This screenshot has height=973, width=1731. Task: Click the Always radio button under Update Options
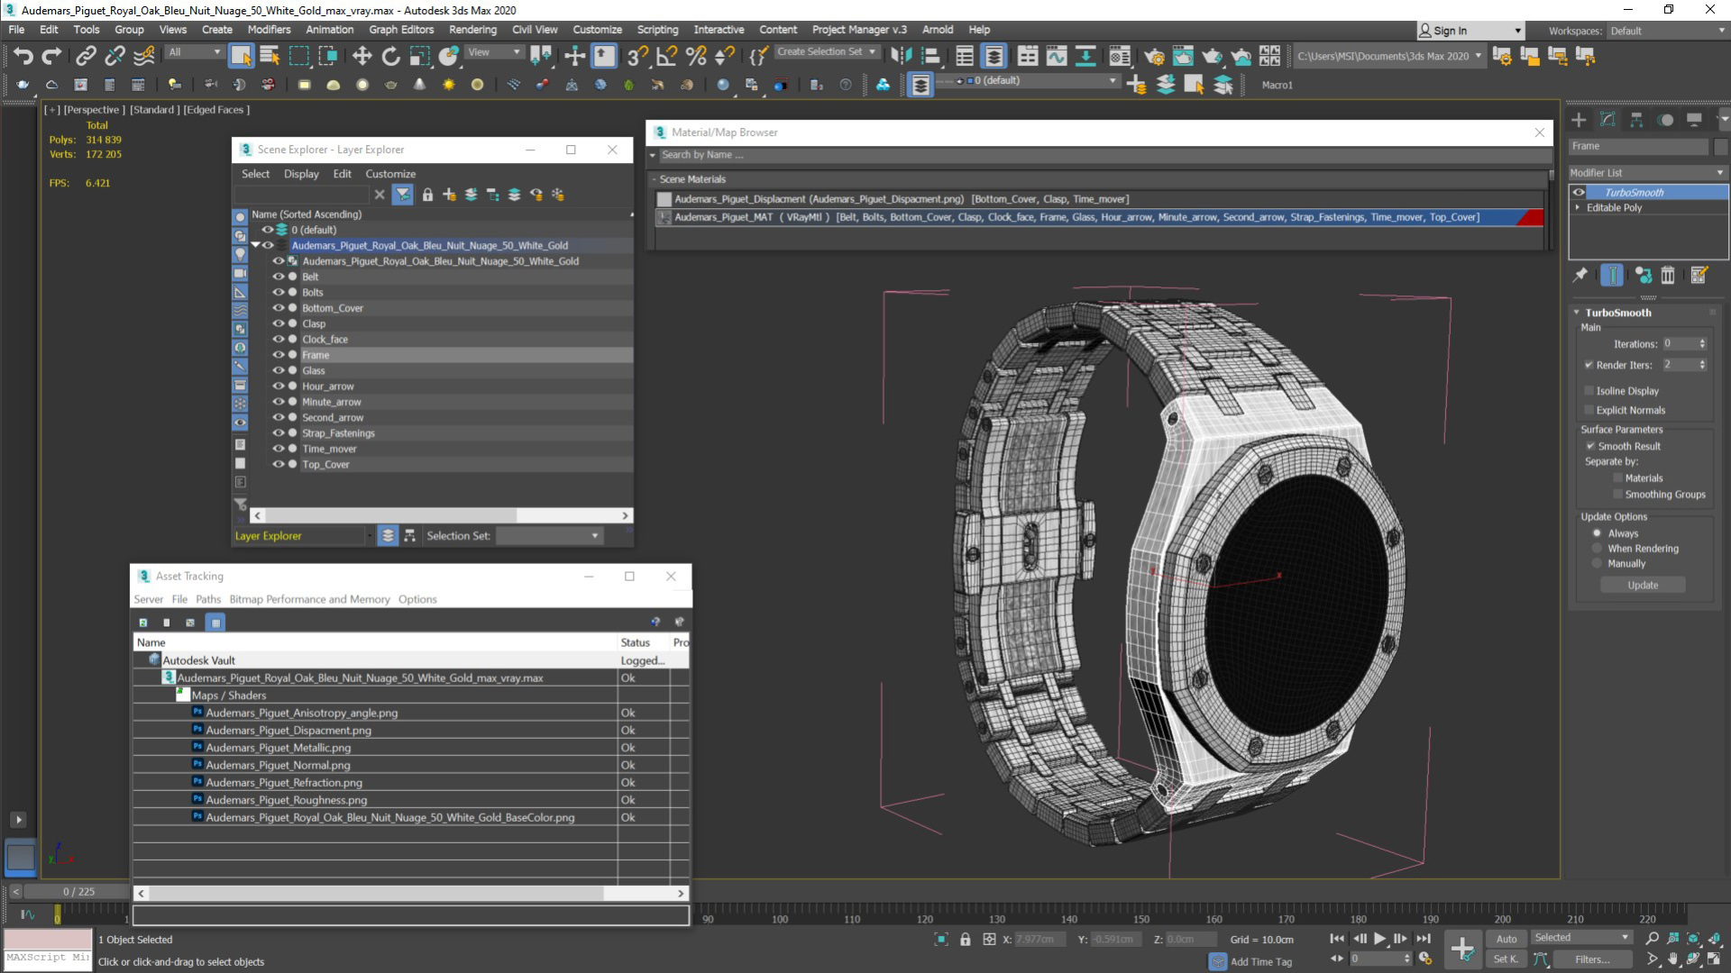click(1597, 532)
